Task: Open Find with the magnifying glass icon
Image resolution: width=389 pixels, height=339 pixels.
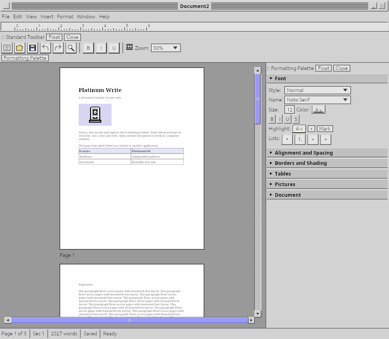Action: (71, 48)
